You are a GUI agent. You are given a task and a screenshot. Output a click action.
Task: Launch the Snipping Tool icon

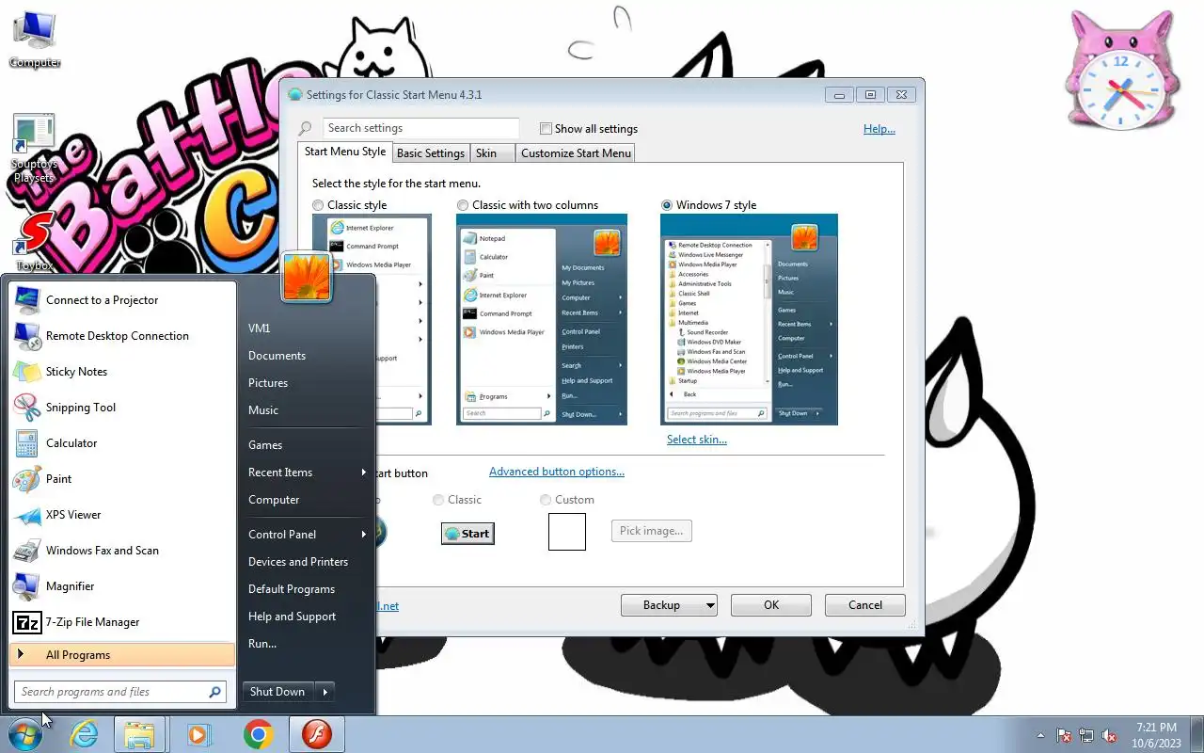coord(26,408)
